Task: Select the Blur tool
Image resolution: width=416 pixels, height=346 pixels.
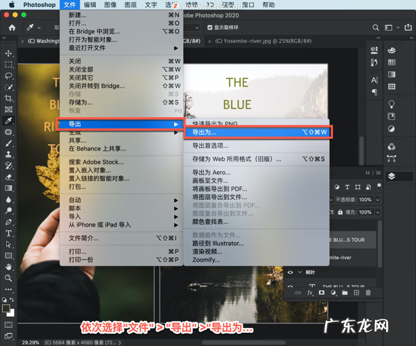Action: coord(8,200)
